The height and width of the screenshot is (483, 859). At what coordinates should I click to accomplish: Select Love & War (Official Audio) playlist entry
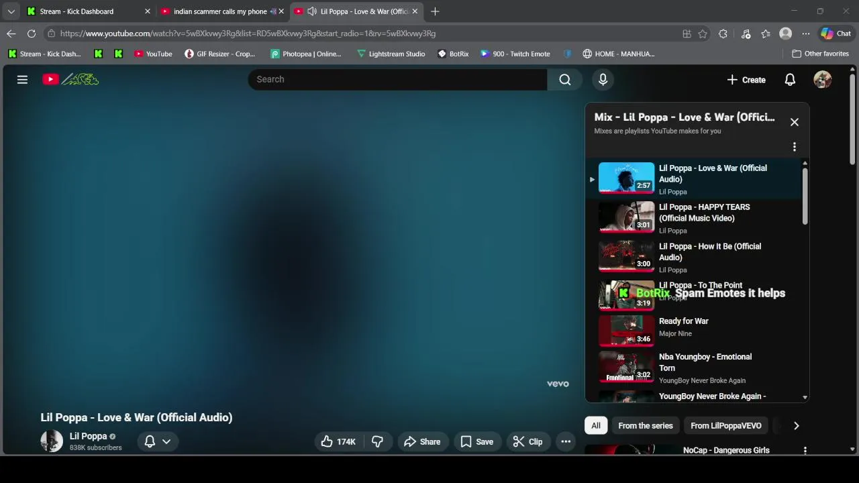click(694, 179)
